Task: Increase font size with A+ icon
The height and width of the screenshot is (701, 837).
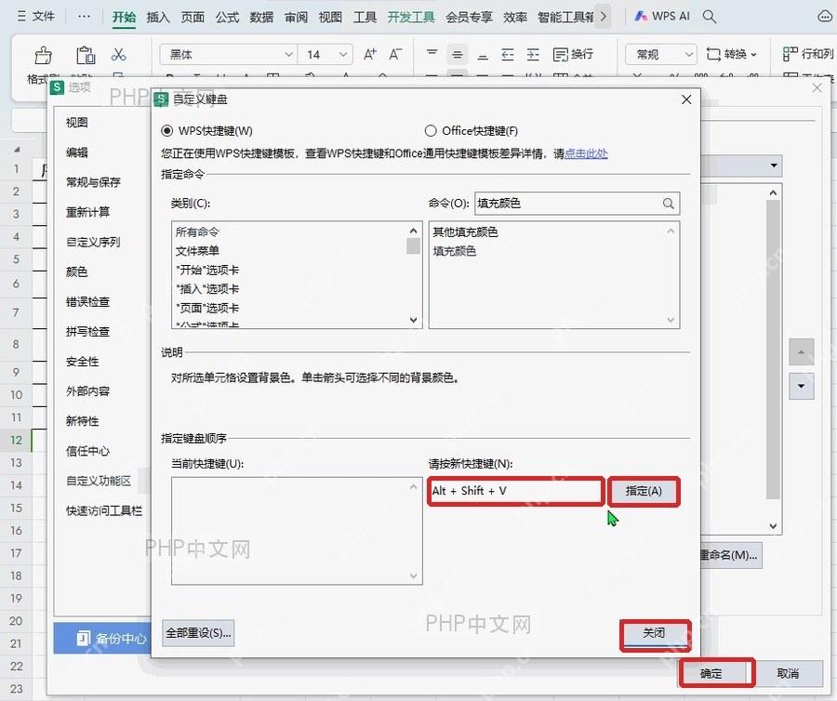Action: pos(370,54)
